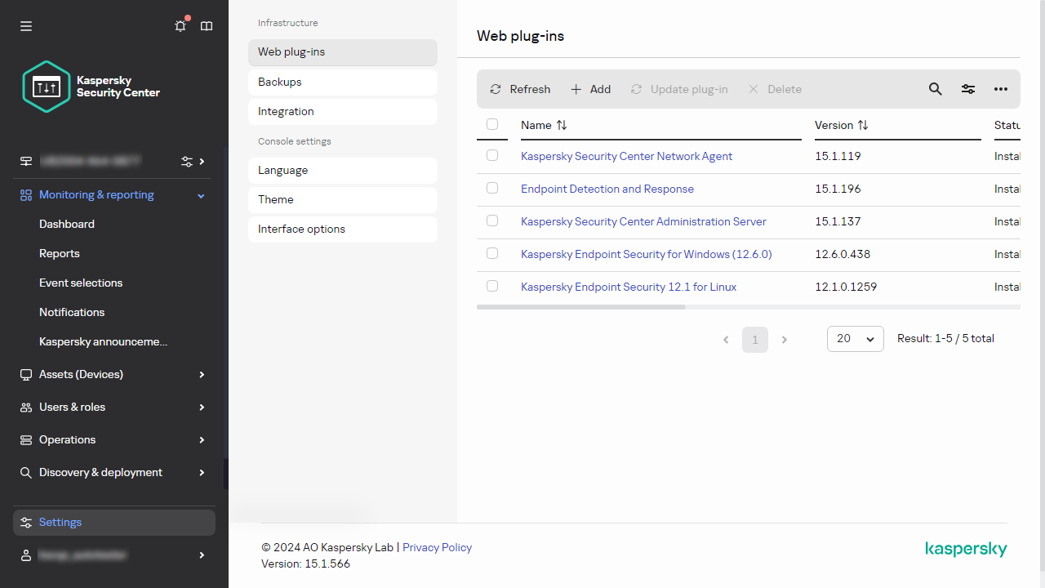Open server settings sliders icon in sidebar

[187, 162]
